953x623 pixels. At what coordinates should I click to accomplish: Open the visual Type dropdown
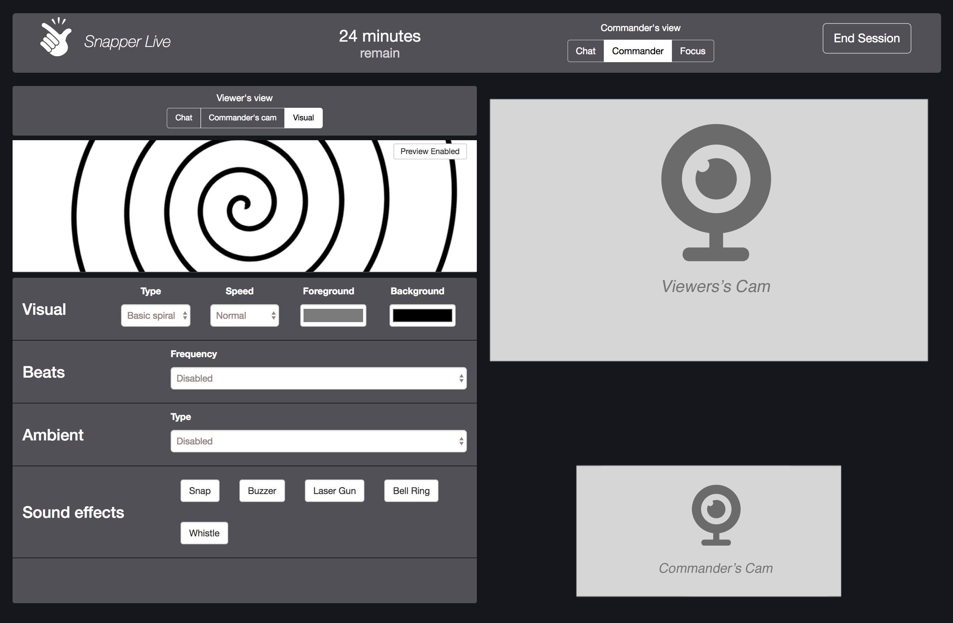tap(155, 315)
